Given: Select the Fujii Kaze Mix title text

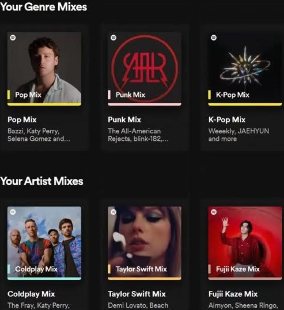Looking at the screenshot, I should click(x=233, y=294).
